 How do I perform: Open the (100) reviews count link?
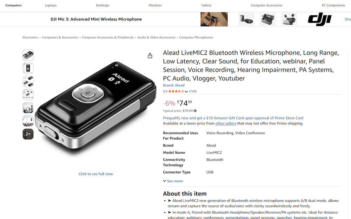pyautogui.click(x=193, y=91)
